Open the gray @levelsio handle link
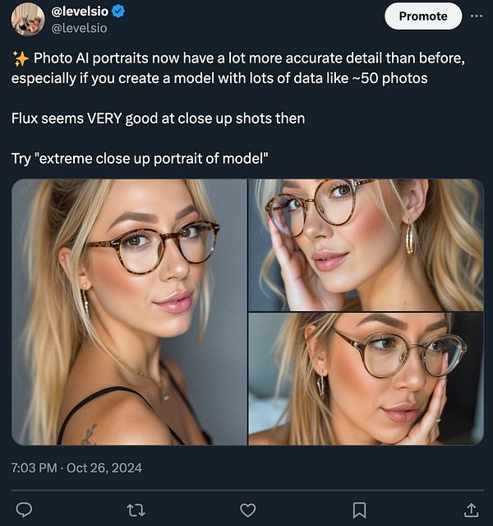This screenshot has width=493, height=526. click(x=79, y=28)
